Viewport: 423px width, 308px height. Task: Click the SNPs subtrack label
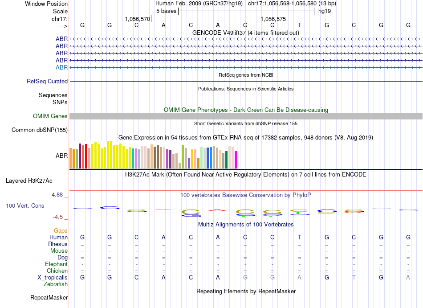60,103
